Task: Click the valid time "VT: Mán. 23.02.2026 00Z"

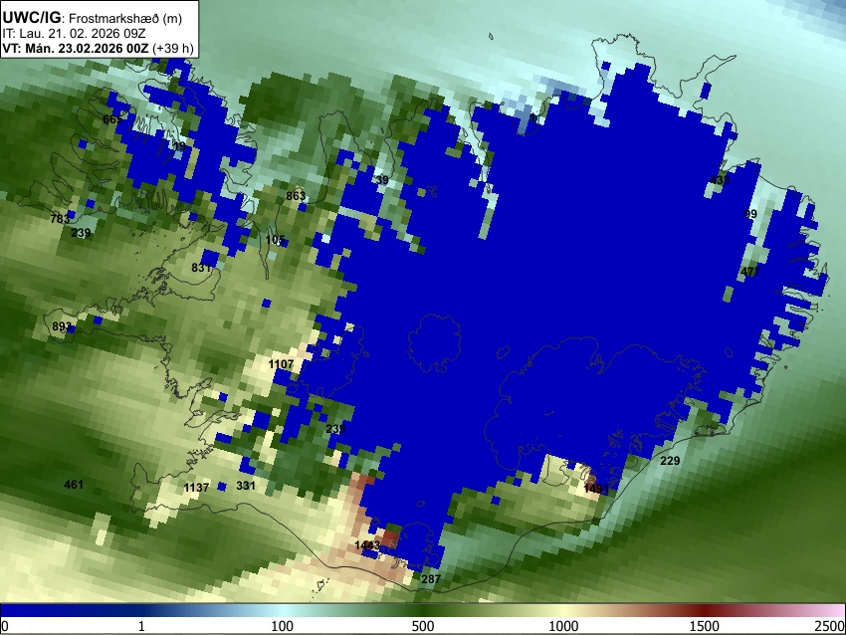Action: point(75,48)
